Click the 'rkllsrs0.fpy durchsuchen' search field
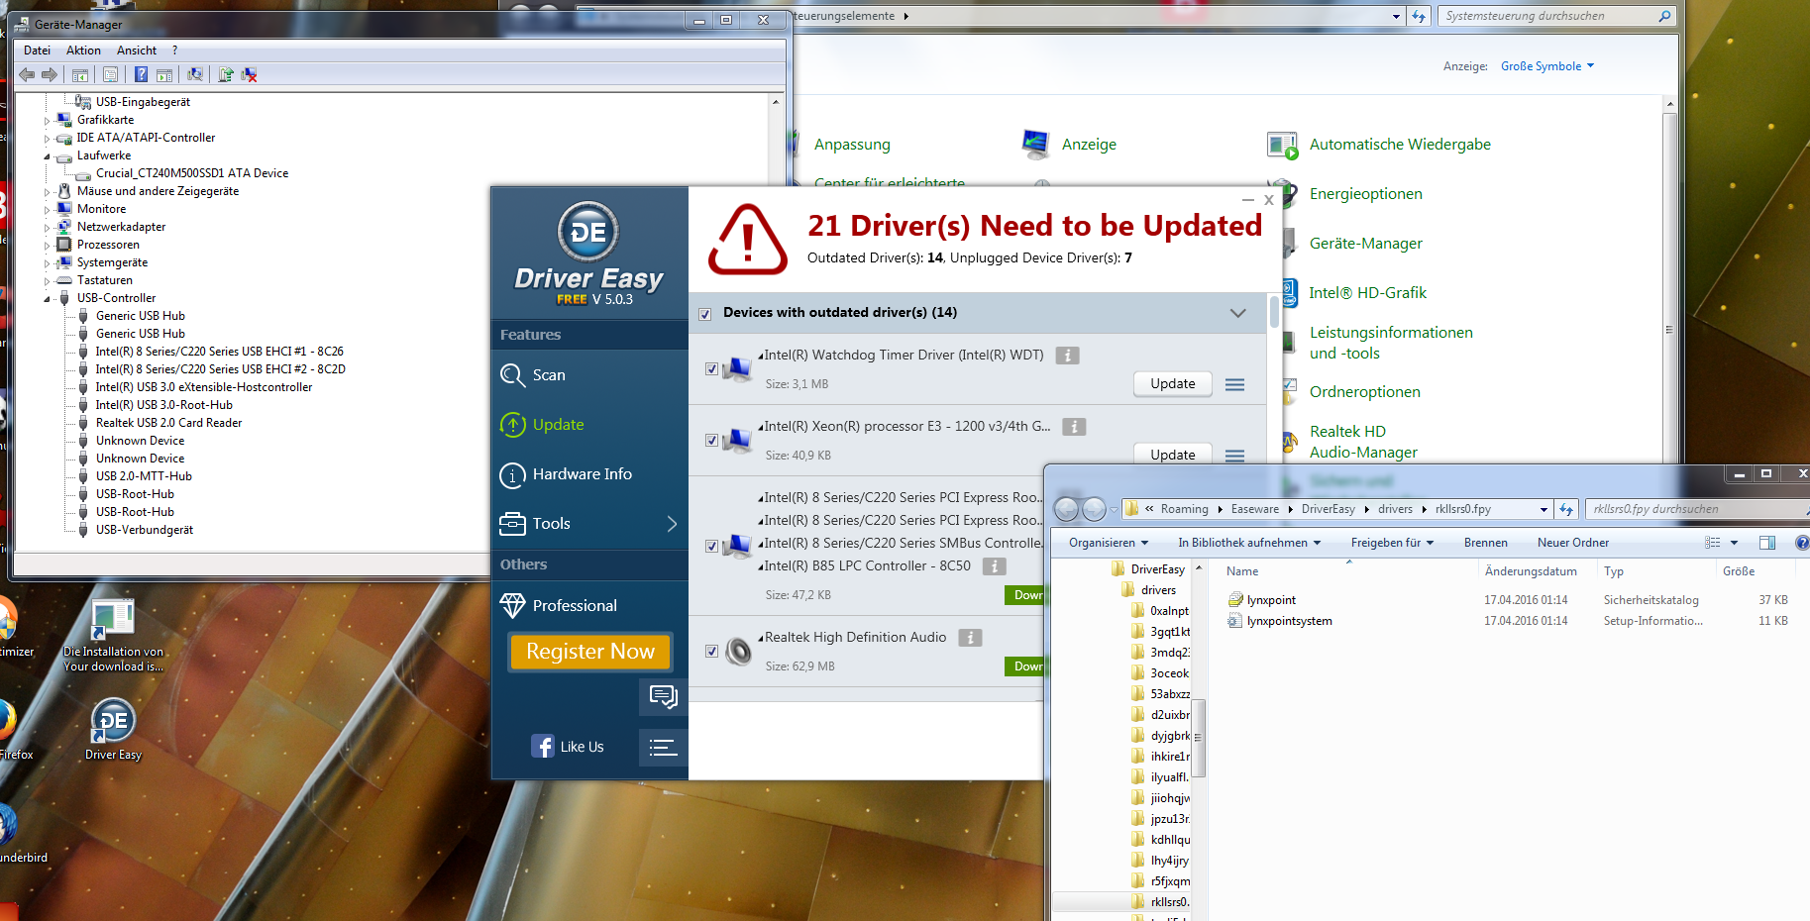 1696,509
